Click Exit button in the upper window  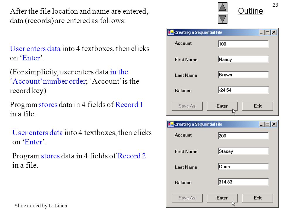click(258, 106)
